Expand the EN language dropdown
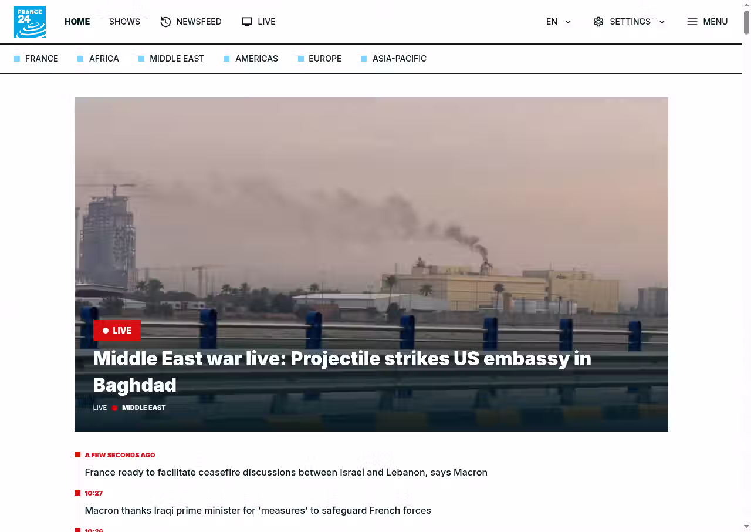751x532 pixels. 559,22
